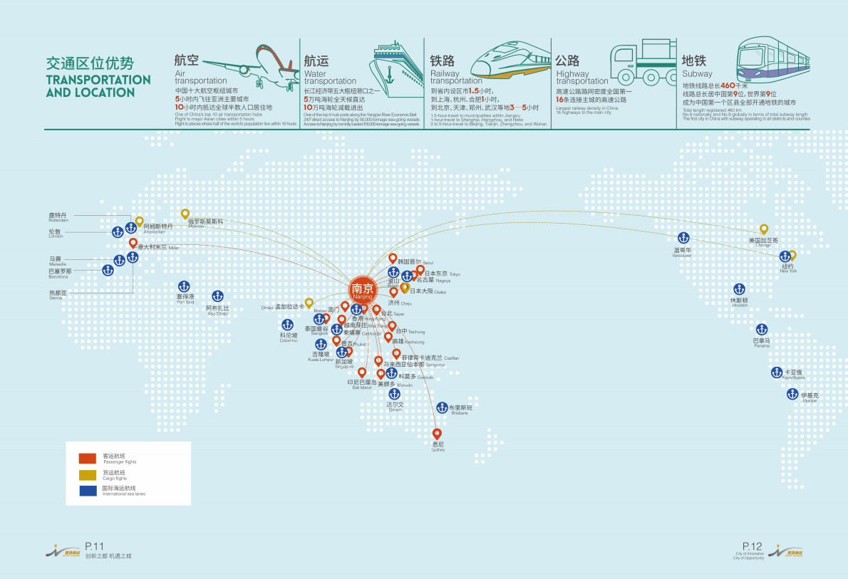The width and height of the screenshot is (848, 579).
Task: Select the Houston sea port anchor
Action: 740,289
